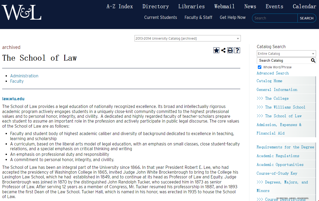Open The School of Law sidebar link
Screen dimensions: 319x201
click(x=279, y=116)
